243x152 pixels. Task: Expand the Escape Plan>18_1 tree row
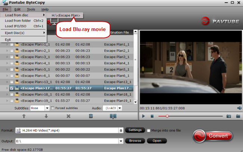[7, 94]
